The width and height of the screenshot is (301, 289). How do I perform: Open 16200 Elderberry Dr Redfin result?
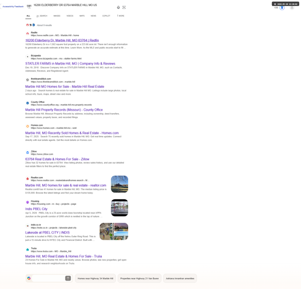[x=62, y=40]
